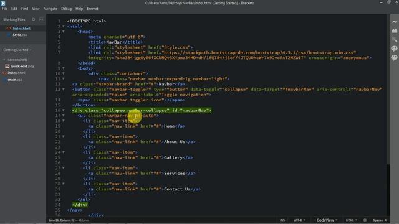This screenshot has height=224, width=399.
Task: Open quick-edit.png in project tree
Action: point(22,67)
